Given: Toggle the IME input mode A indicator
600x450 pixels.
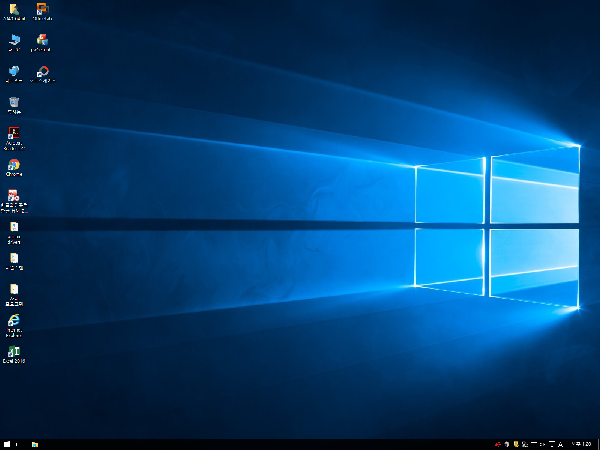Looking at the screenshot, I should coord(560,444).
